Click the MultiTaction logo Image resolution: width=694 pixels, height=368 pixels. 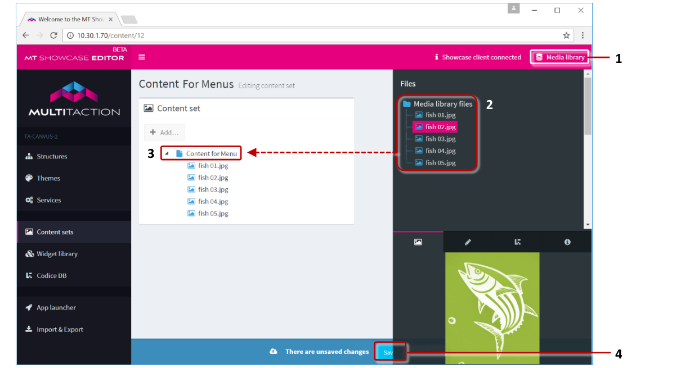click(x=73, y=98)
